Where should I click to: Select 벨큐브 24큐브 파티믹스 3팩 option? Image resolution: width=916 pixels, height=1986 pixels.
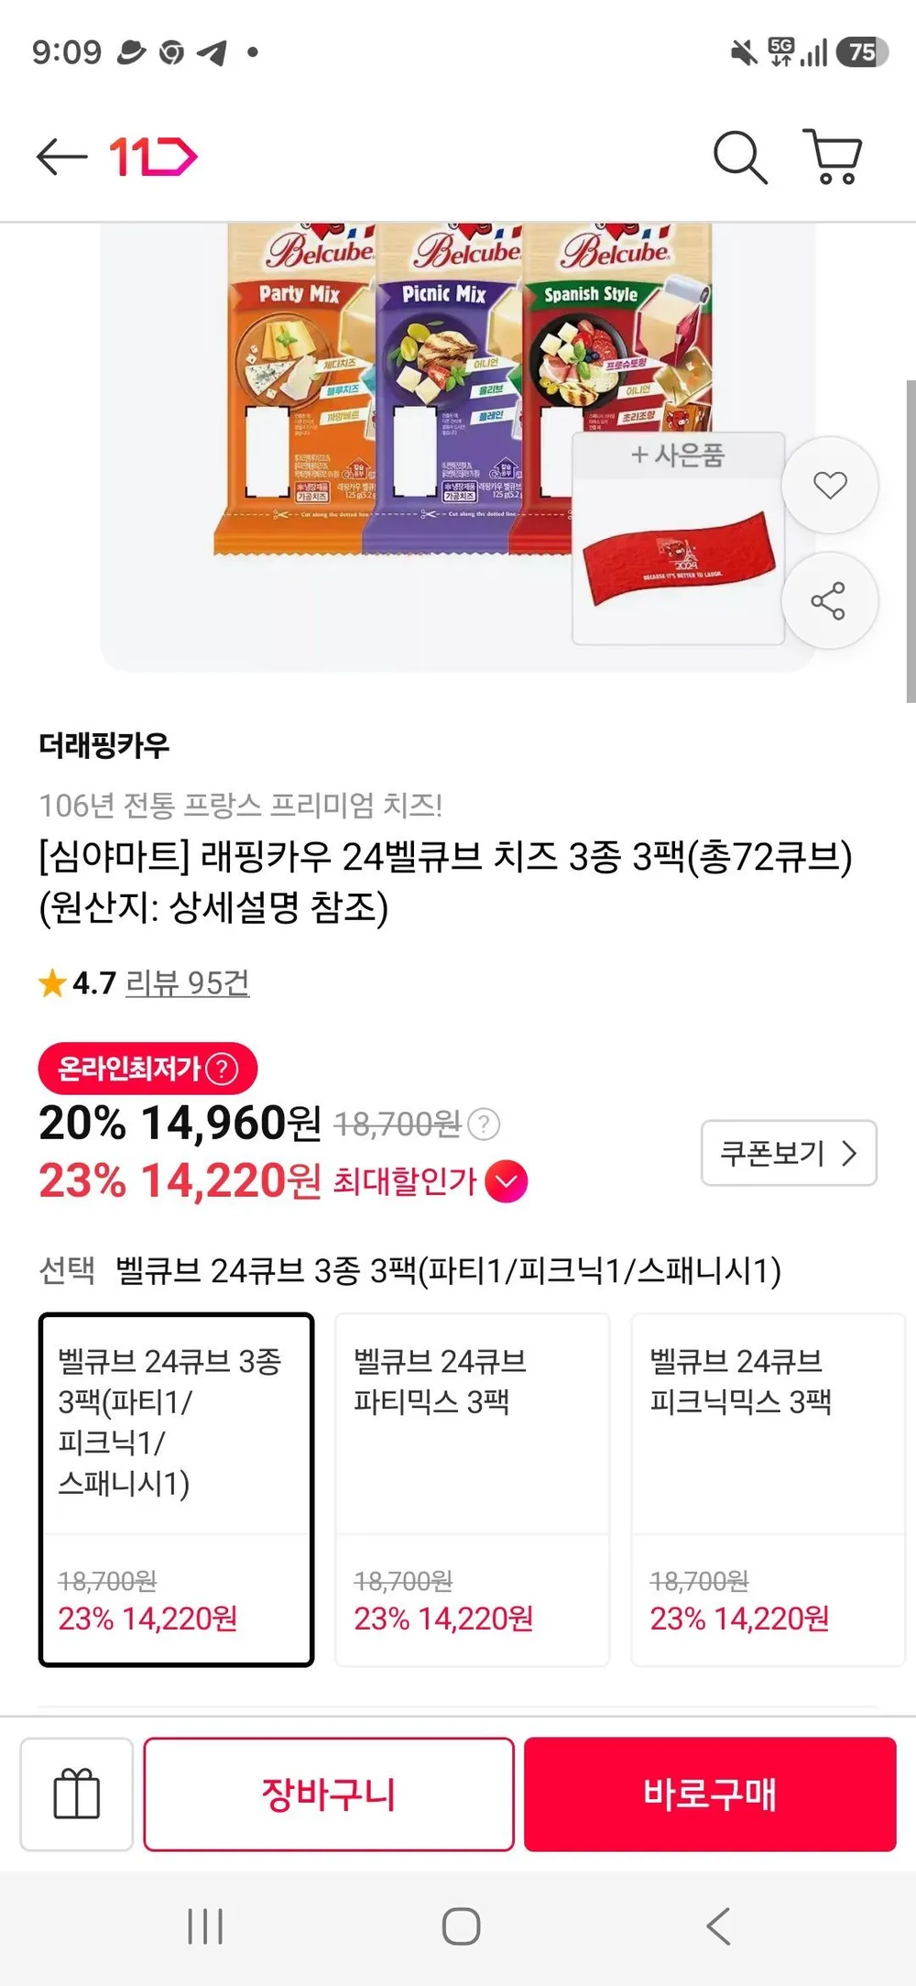(472, 1489)
